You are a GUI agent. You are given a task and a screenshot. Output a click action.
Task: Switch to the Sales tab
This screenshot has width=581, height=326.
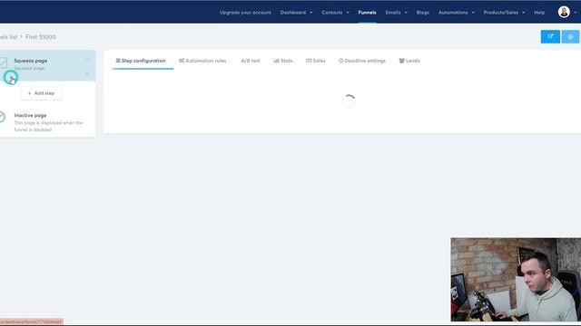[x=316, y=61]
